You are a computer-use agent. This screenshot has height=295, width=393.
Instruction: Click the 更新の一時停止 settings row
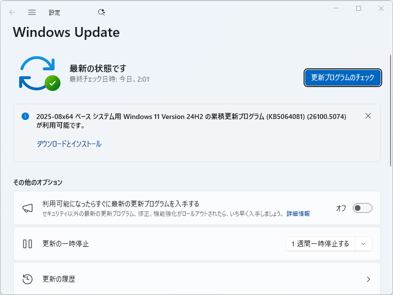147,243
